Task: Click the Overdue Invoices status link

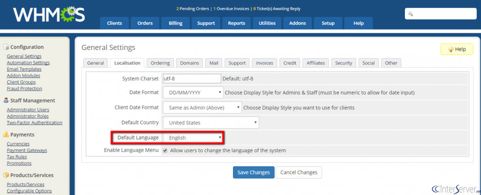Action: pos(231,8)
